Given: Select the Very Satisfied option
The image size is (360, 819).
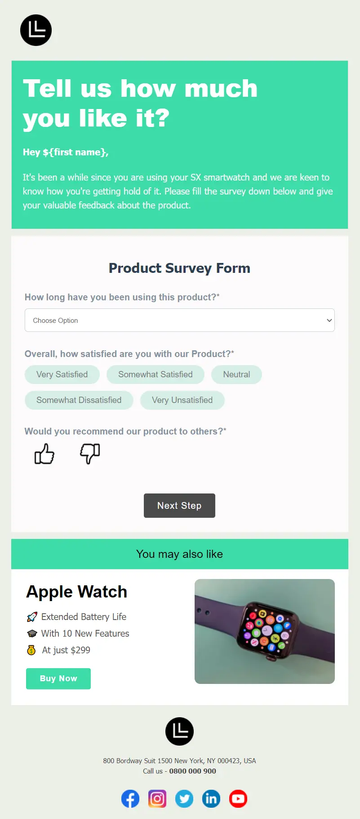Looking at the screenshot, I should tap(62, 375).
